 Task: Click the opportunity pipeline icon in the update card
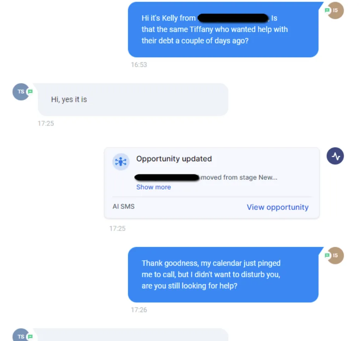(121, 162)
